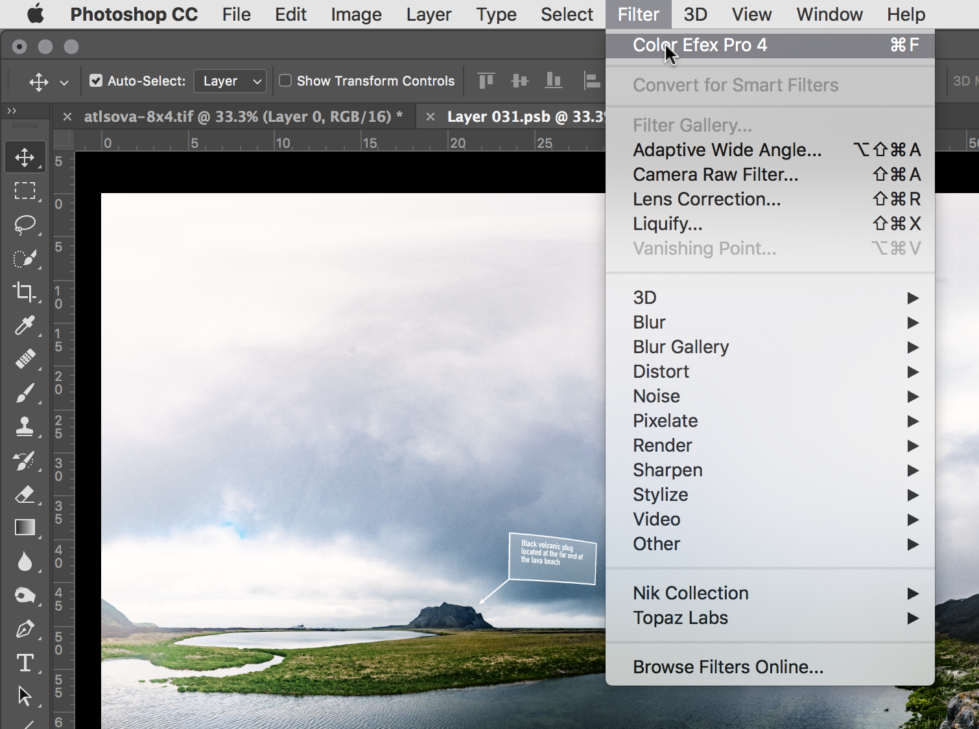
Task: Click the Align Vertical Centers icon
Action: coord(519,80)
